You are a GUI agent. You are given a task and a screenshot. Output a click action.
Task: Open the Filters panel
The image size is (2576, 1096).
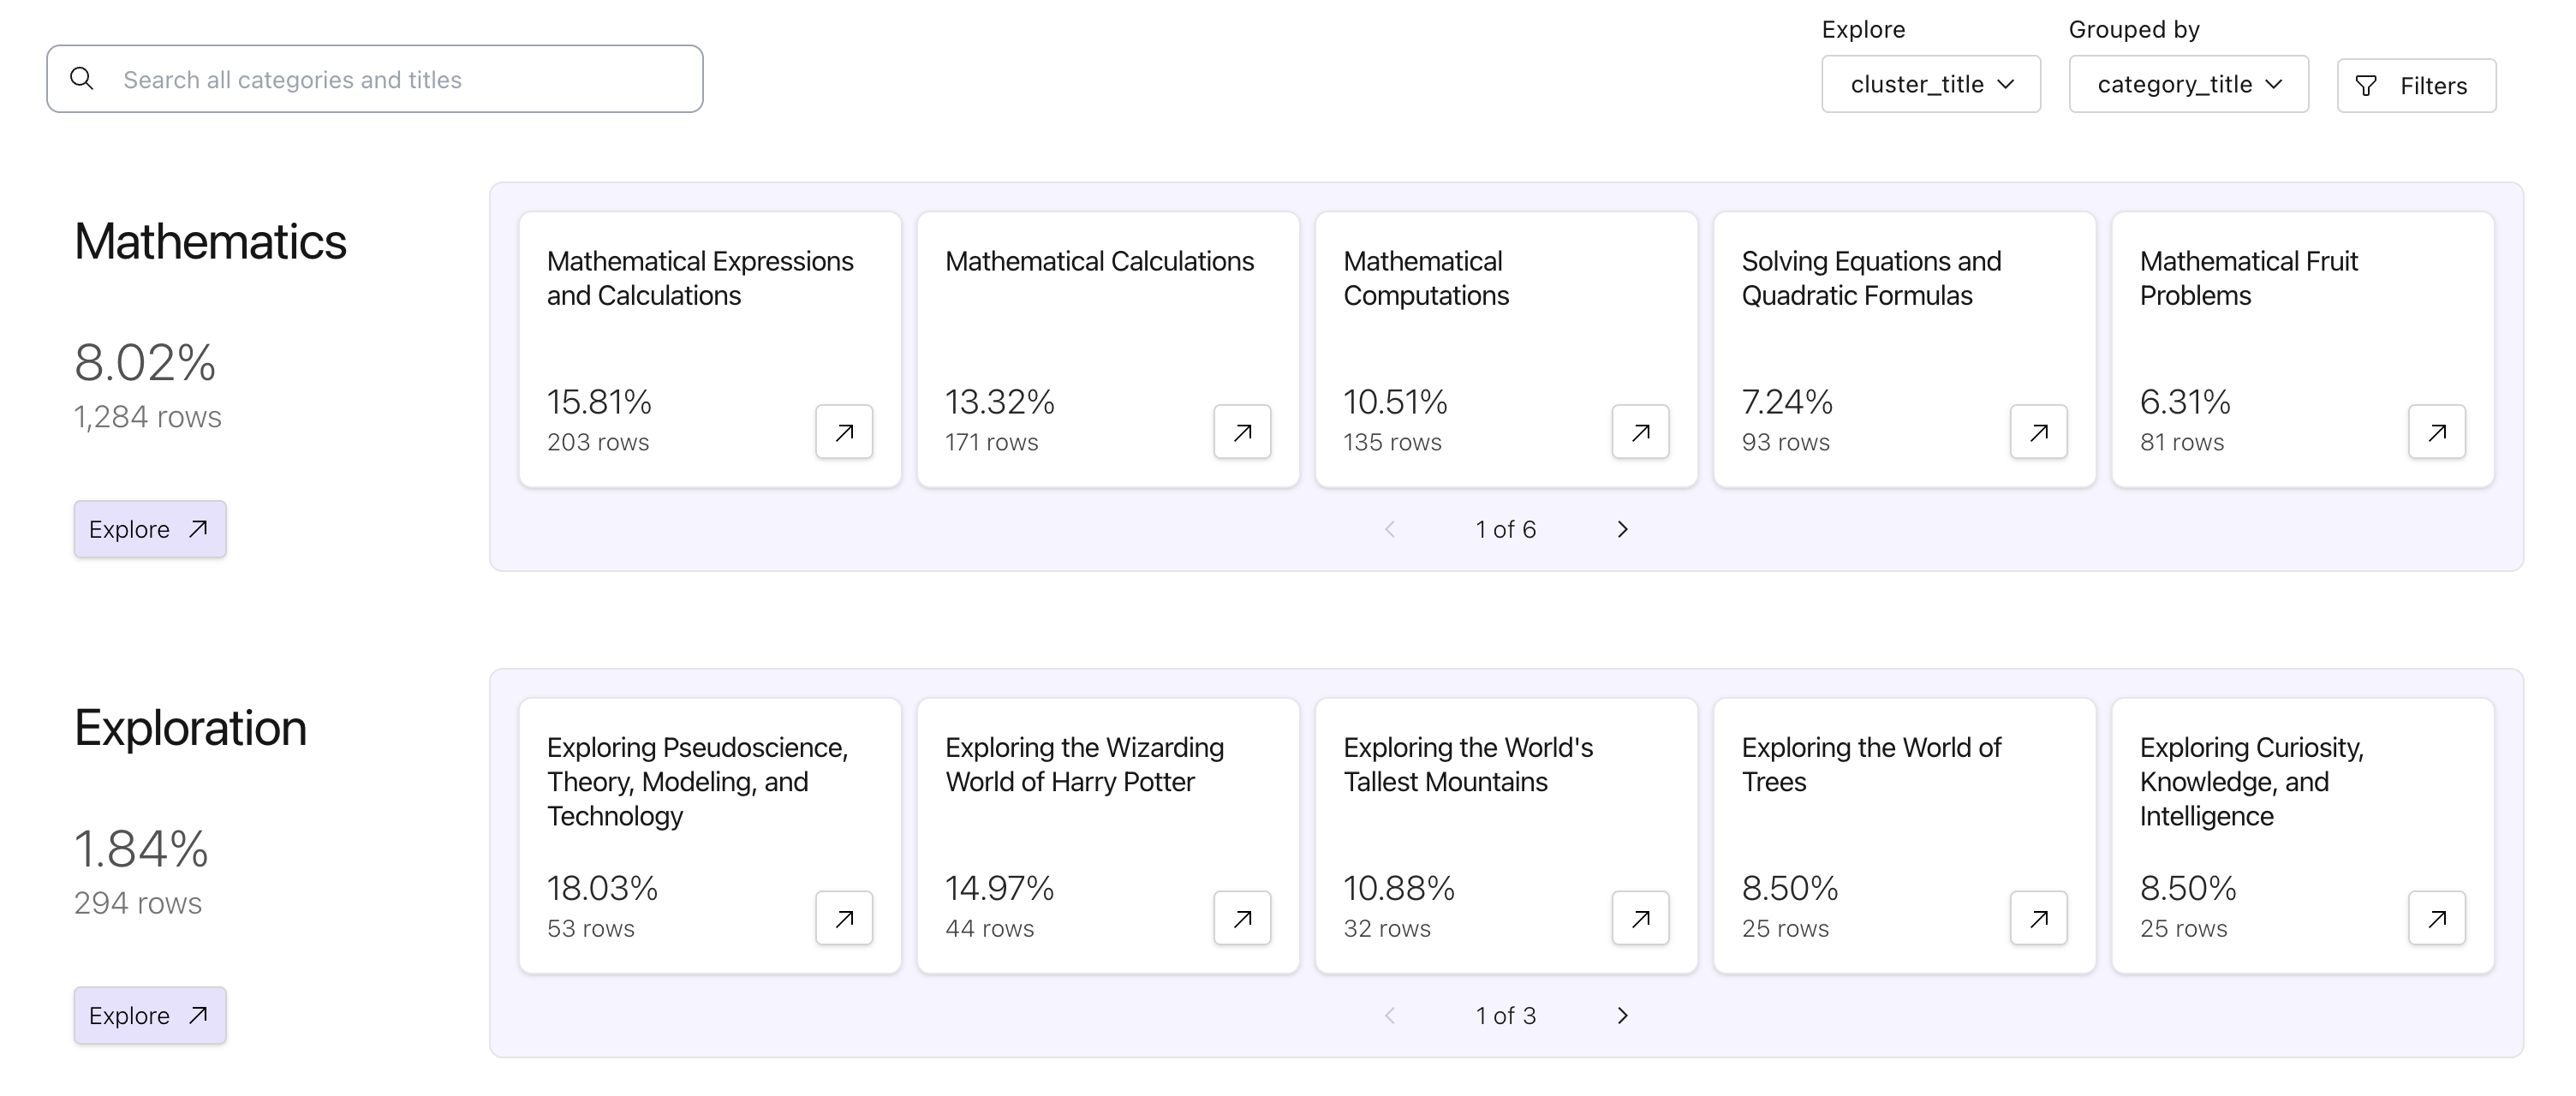2416,86
